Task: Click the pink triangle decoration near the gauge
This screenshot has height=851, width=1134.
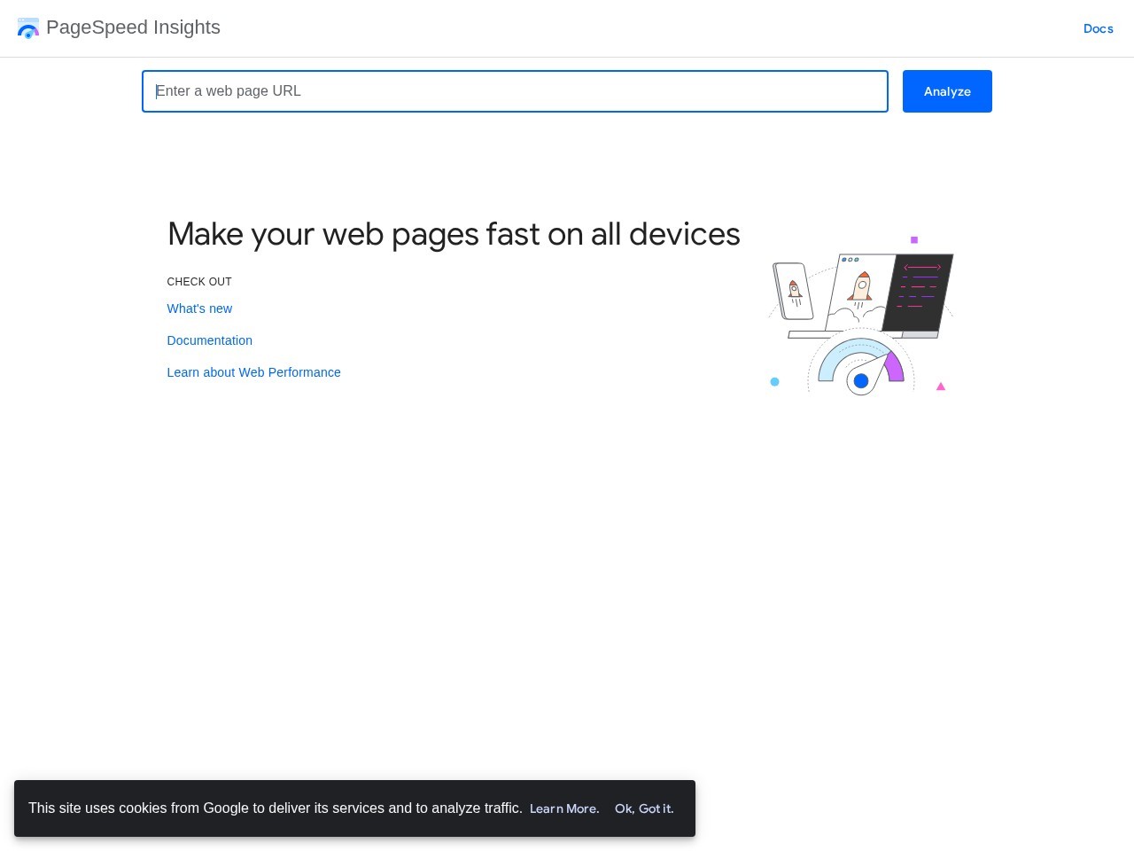Action: pyautogui.click(x=941, y=386)
